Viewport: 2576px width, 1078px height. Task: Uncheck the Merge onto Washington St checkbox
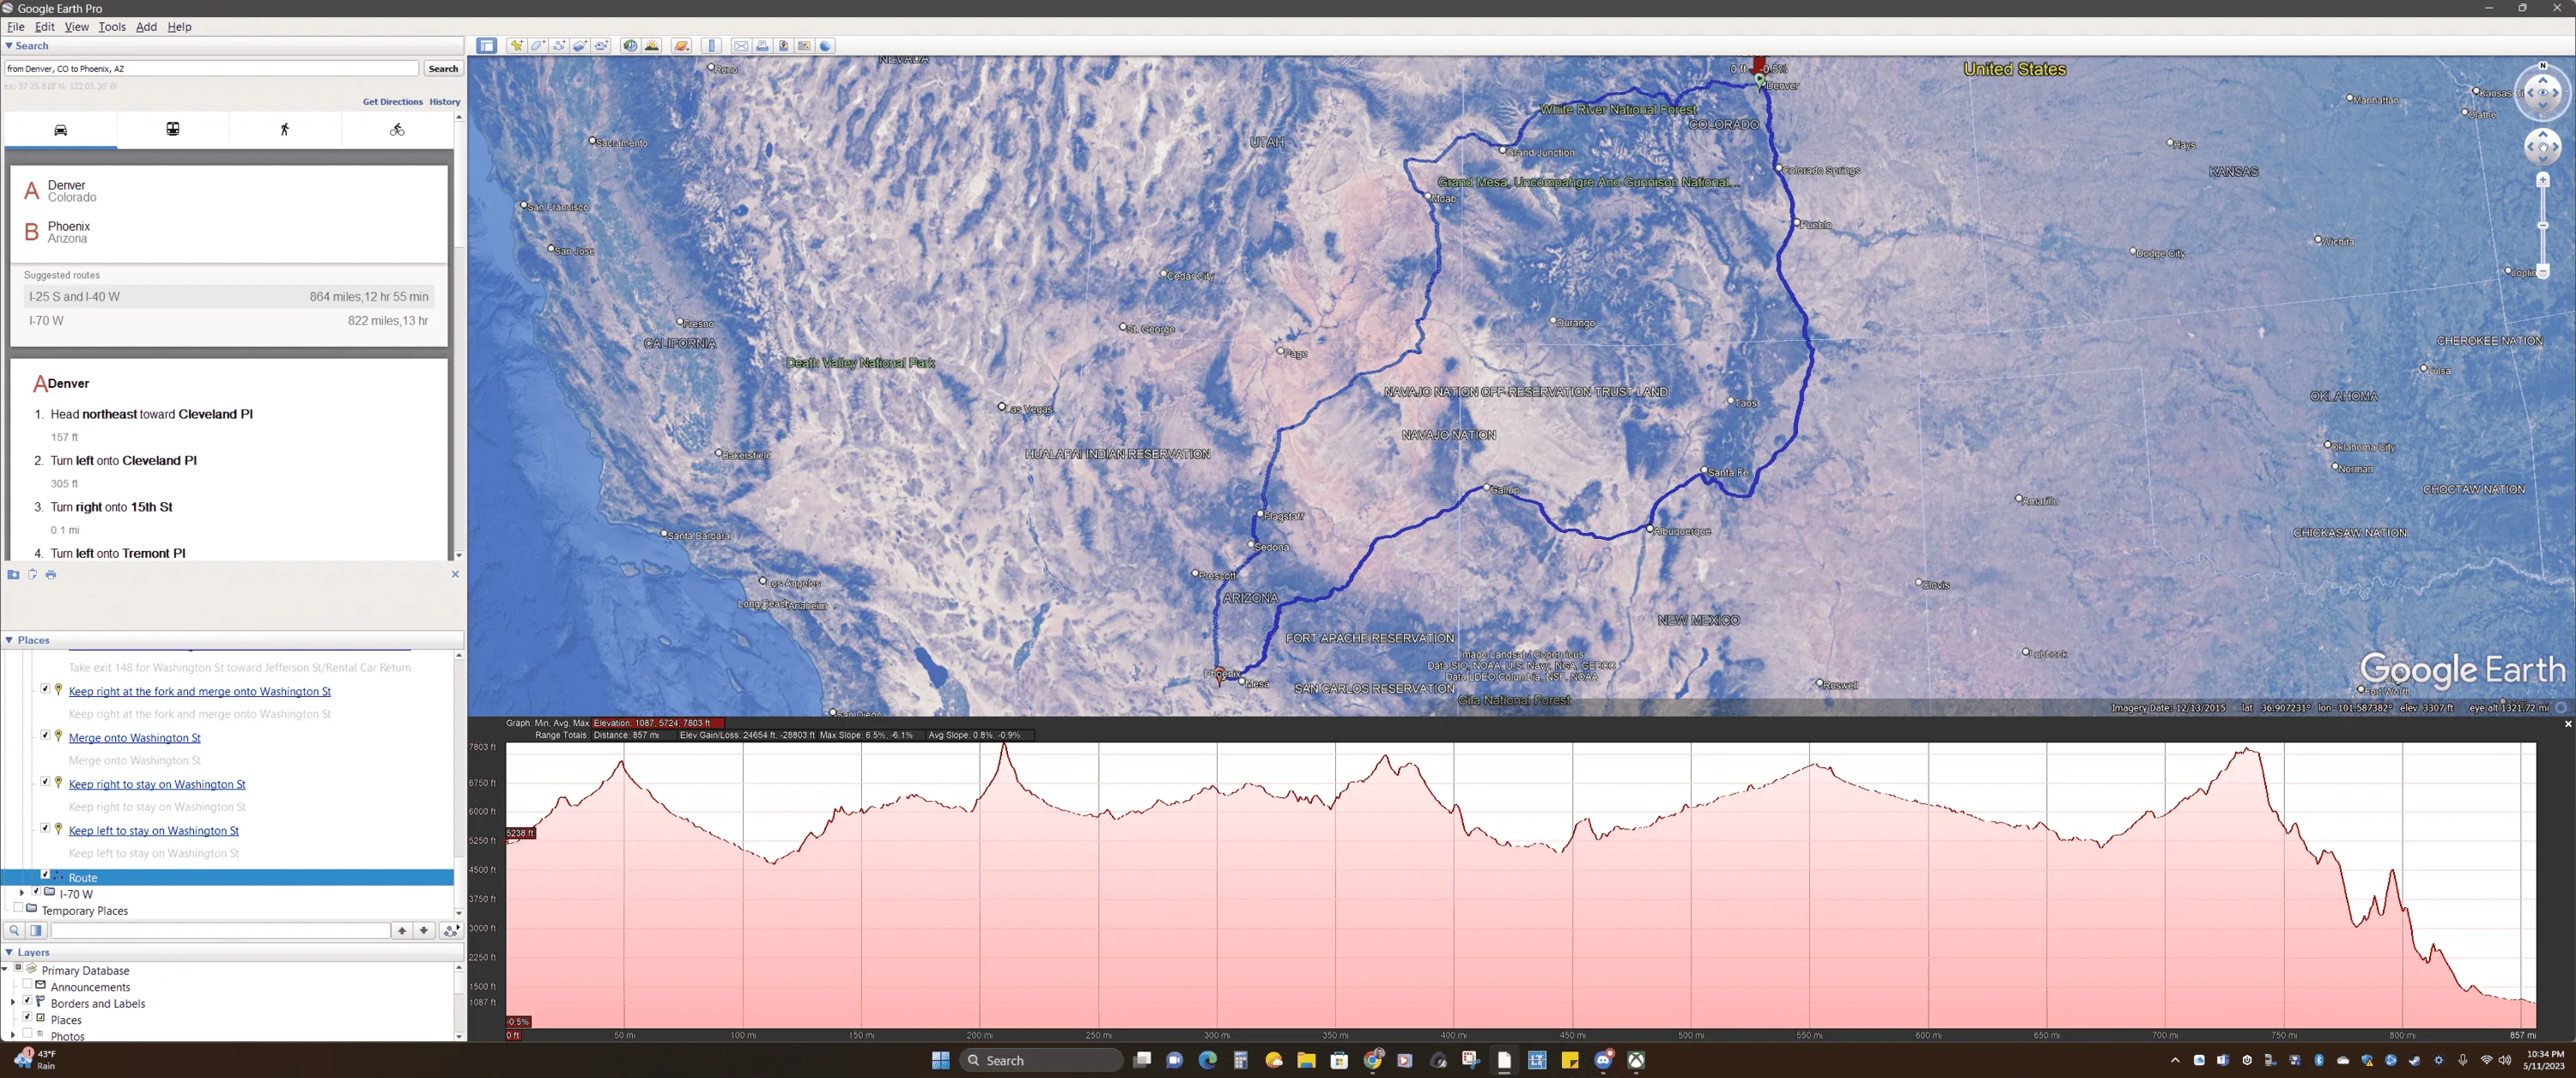pyautogui.click(x=45, y=735)
